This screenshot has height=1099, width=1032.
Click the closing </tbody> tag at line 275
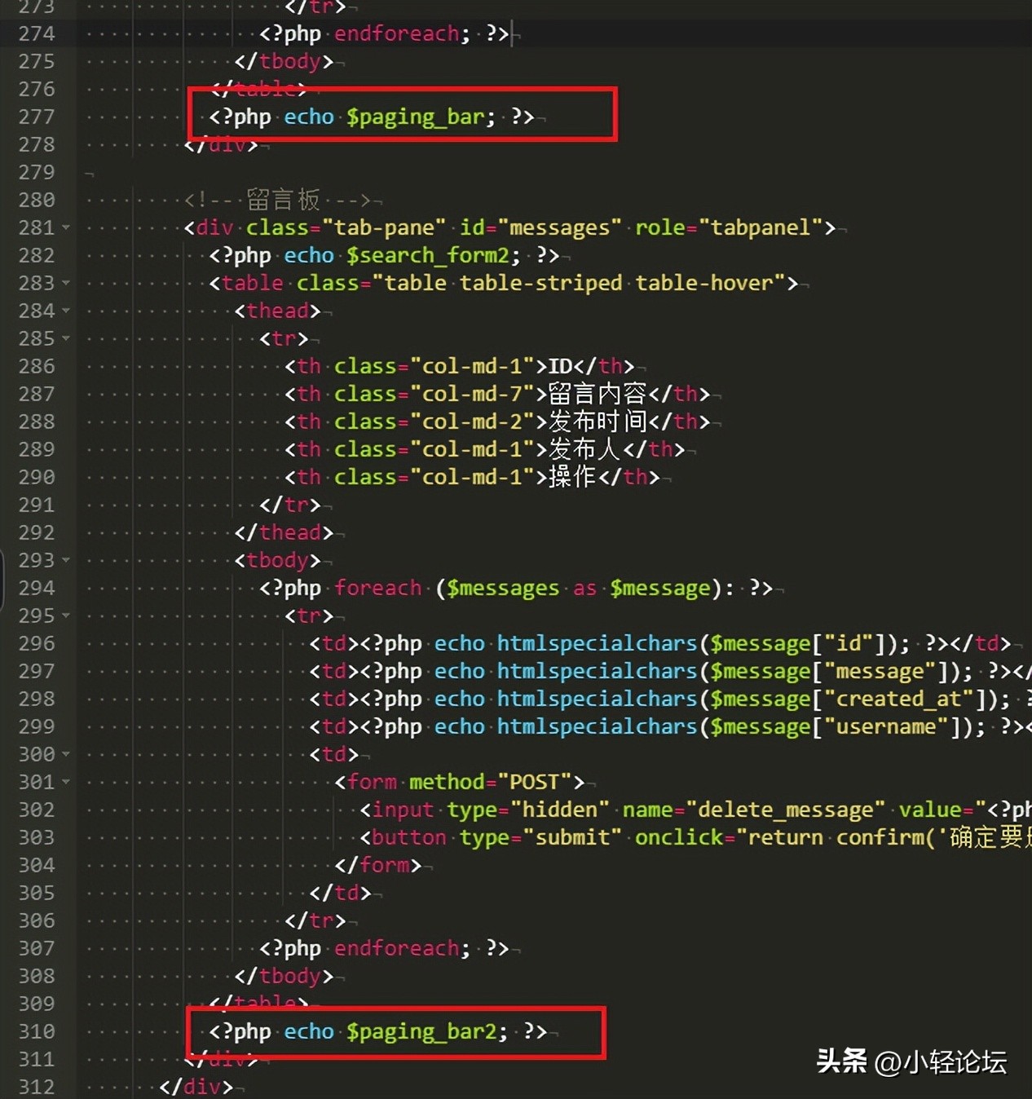(284, 62)
